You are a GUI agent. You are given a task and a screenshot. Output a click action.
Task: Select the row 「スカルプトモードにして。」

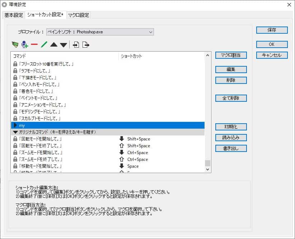coord(108,118)
